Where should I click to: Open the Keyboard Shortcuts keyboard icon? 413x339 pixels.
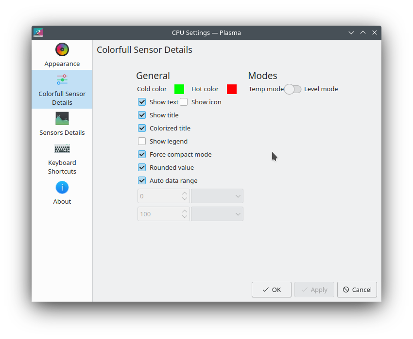click(x=62, y=148)
